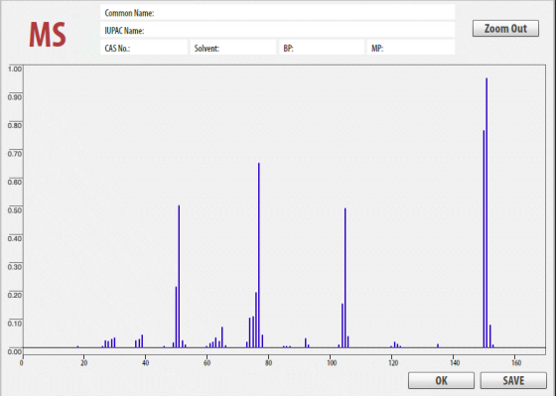Image resolution: width=556 pixels, height=396 pixels.
Task: Select the Common Name field
Action: pos(277,13)
